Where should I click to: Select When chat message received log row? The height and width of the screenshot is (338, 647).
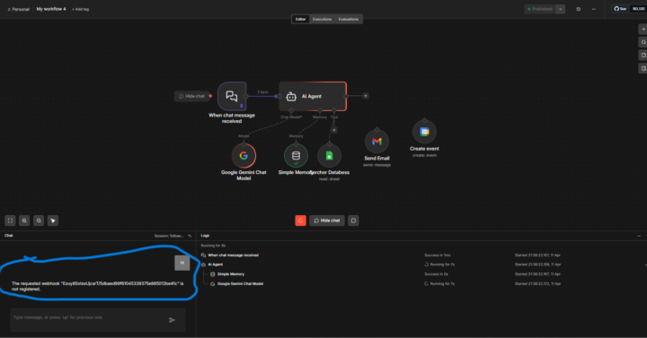pos(421,256)
